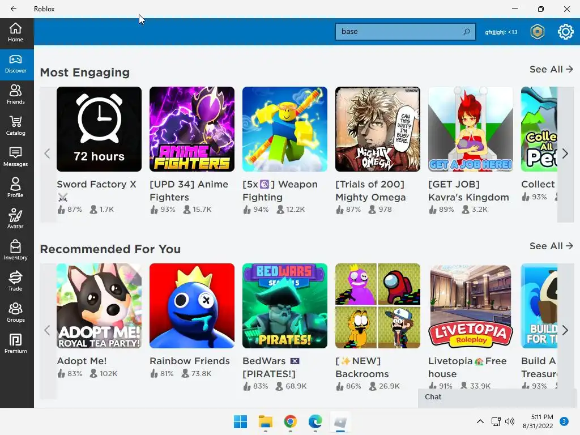Launch Microsoft Edge from the taskbar

[315, 421]
